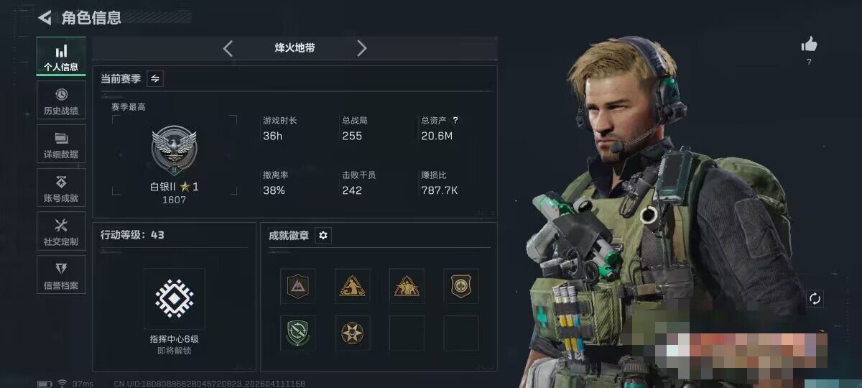
Task: Switch to next mode with right chevron
Action: tap(361, 48)
